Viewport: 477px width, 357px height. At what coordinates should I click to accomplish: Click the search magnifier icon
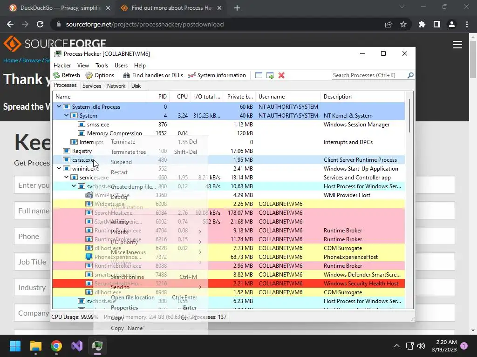(x=410, y=75)
